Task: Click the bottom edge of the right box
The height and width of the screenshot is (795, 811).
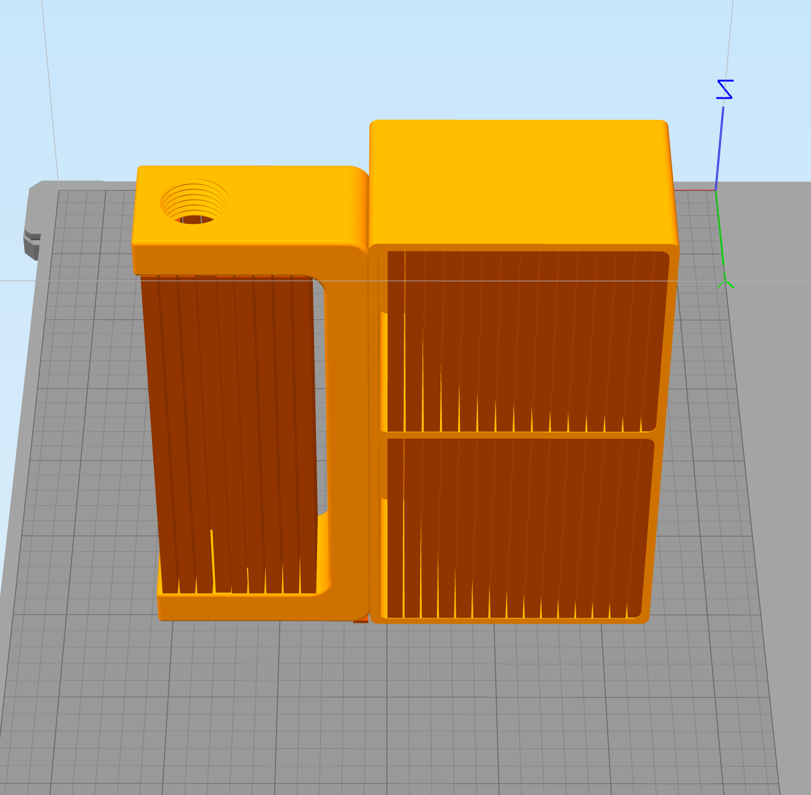Action: tap(508, 621)
